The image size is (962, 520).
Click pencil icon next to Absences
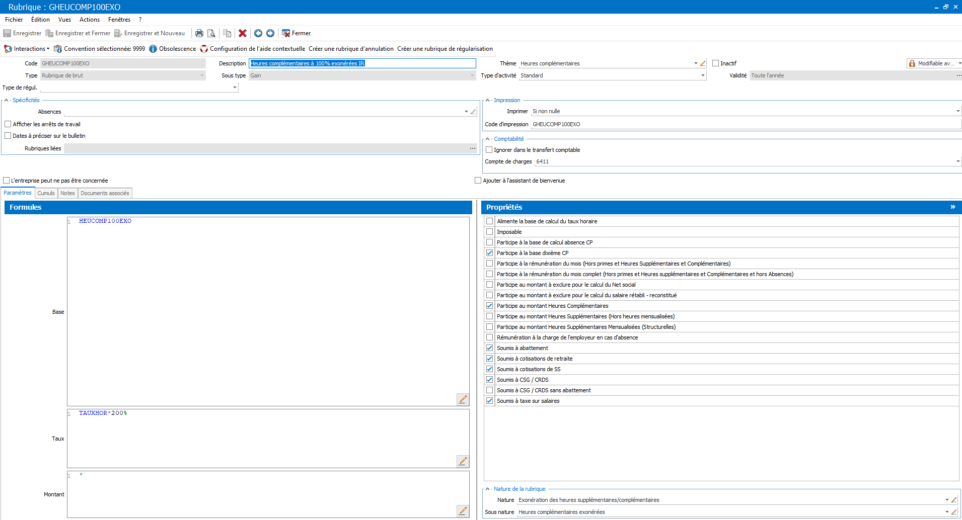click(473, 112)
